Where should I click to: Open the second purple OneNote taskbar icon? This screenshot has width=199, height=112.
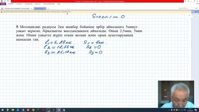(x=63, y=110)
